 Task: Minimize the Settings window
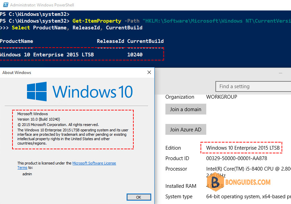tap(281, 73)
